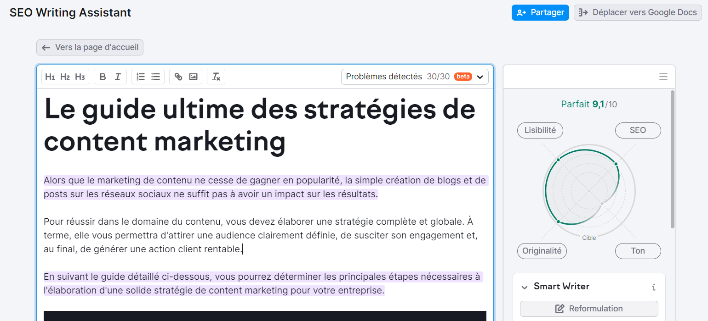
Task: Open the score panel hamburger menu
Action: tap(663, 76)
